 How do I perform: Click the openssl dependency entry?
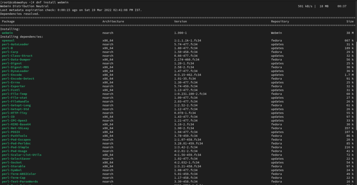coord(8,40)
